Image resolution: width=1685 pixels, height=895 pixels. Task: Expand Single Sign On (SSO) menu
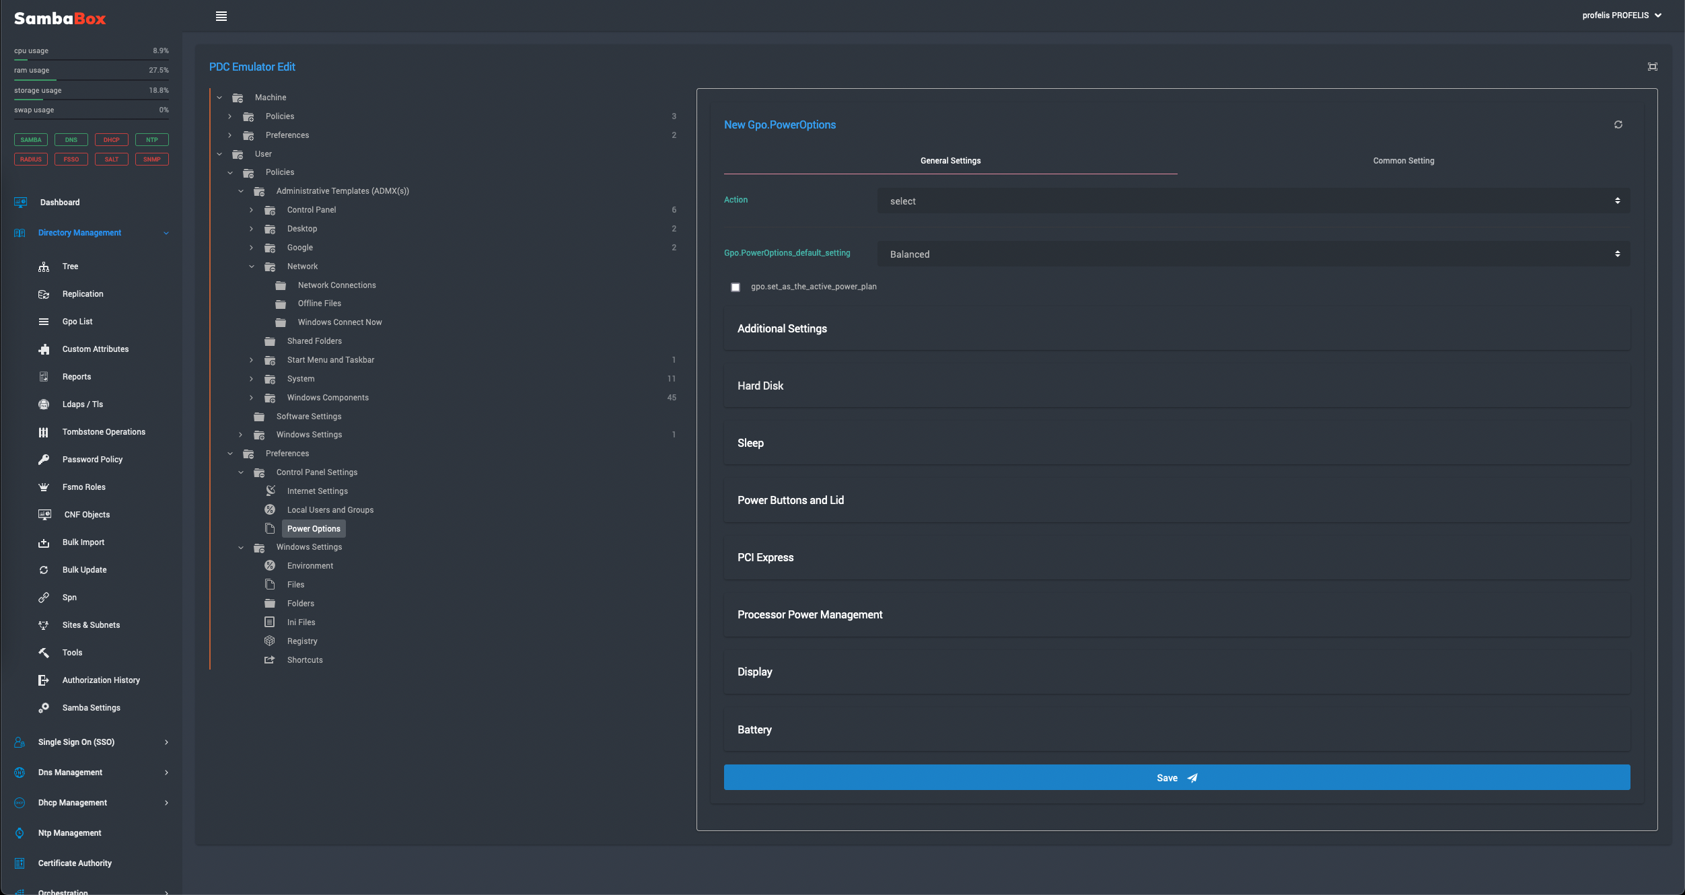[x=91, y=742]
